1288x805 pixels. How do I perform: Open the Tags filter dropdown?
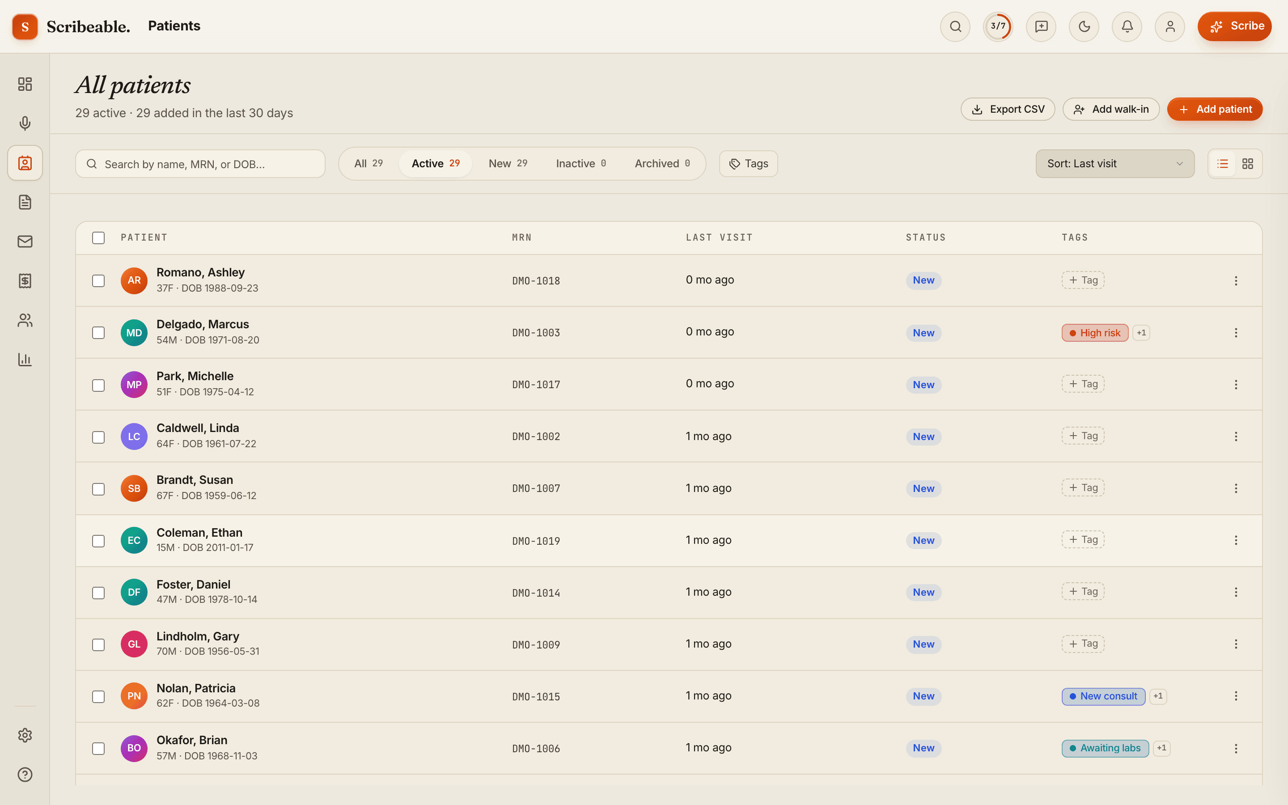click(x=748, y=163)
